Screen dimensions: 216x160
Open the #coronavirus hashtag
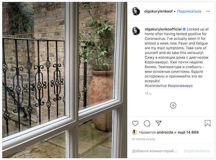[x=156, y=86]
